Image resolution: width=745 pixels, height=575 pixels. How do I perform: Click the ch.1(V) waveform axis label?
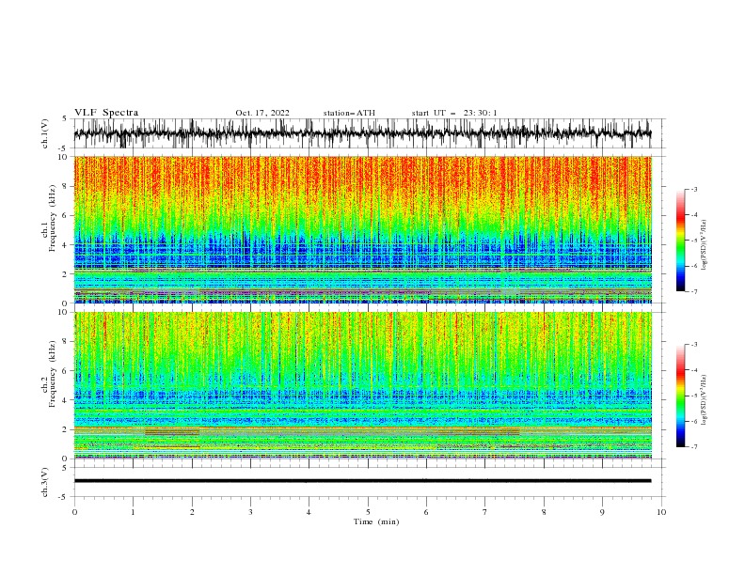45,133
